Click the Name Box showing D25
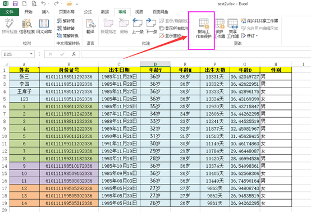The width and height of the screenshot is (311, 212). 16,54
